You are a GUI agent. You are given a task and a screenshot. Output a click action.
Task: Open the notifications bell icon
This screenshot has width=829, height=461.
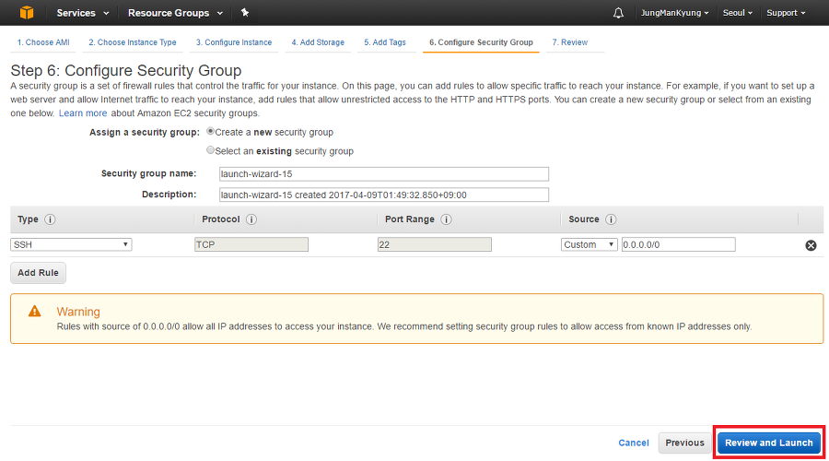pyautogui.click(x=618, y=13)
